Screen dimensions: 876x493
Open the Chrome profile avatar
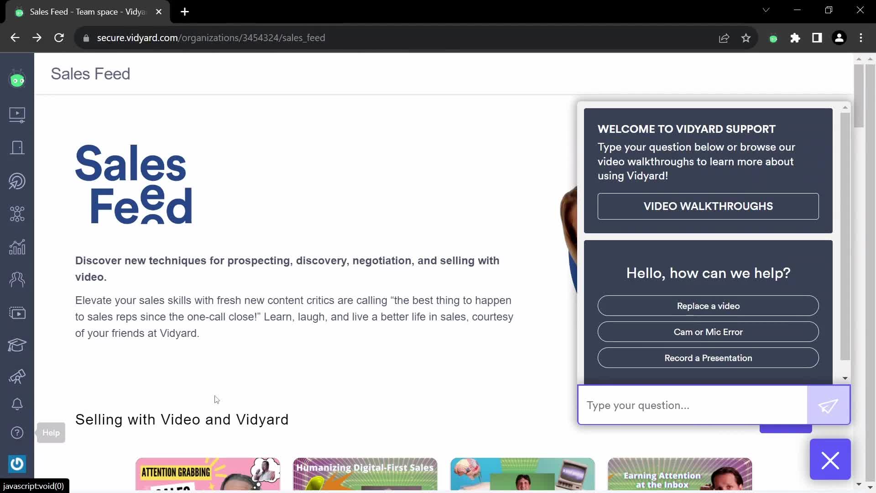tap(839, 38)
